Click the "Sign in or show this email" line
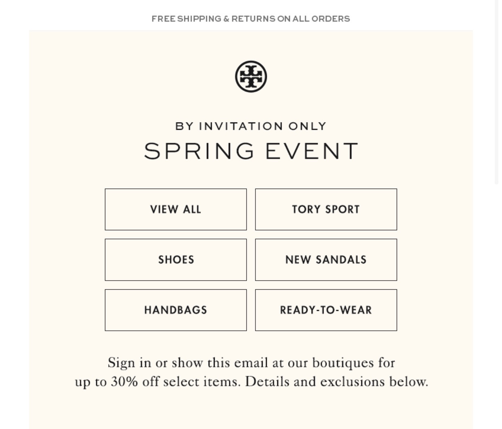This screenshot has width=502, height=429. coord(251,363)
